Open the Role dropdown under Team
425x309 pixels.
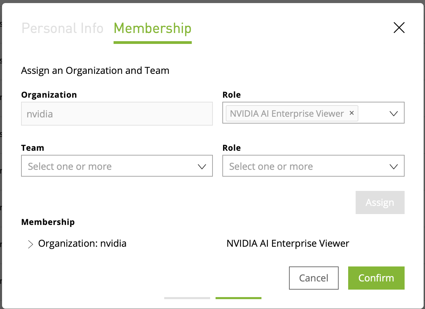click(313, 166)
